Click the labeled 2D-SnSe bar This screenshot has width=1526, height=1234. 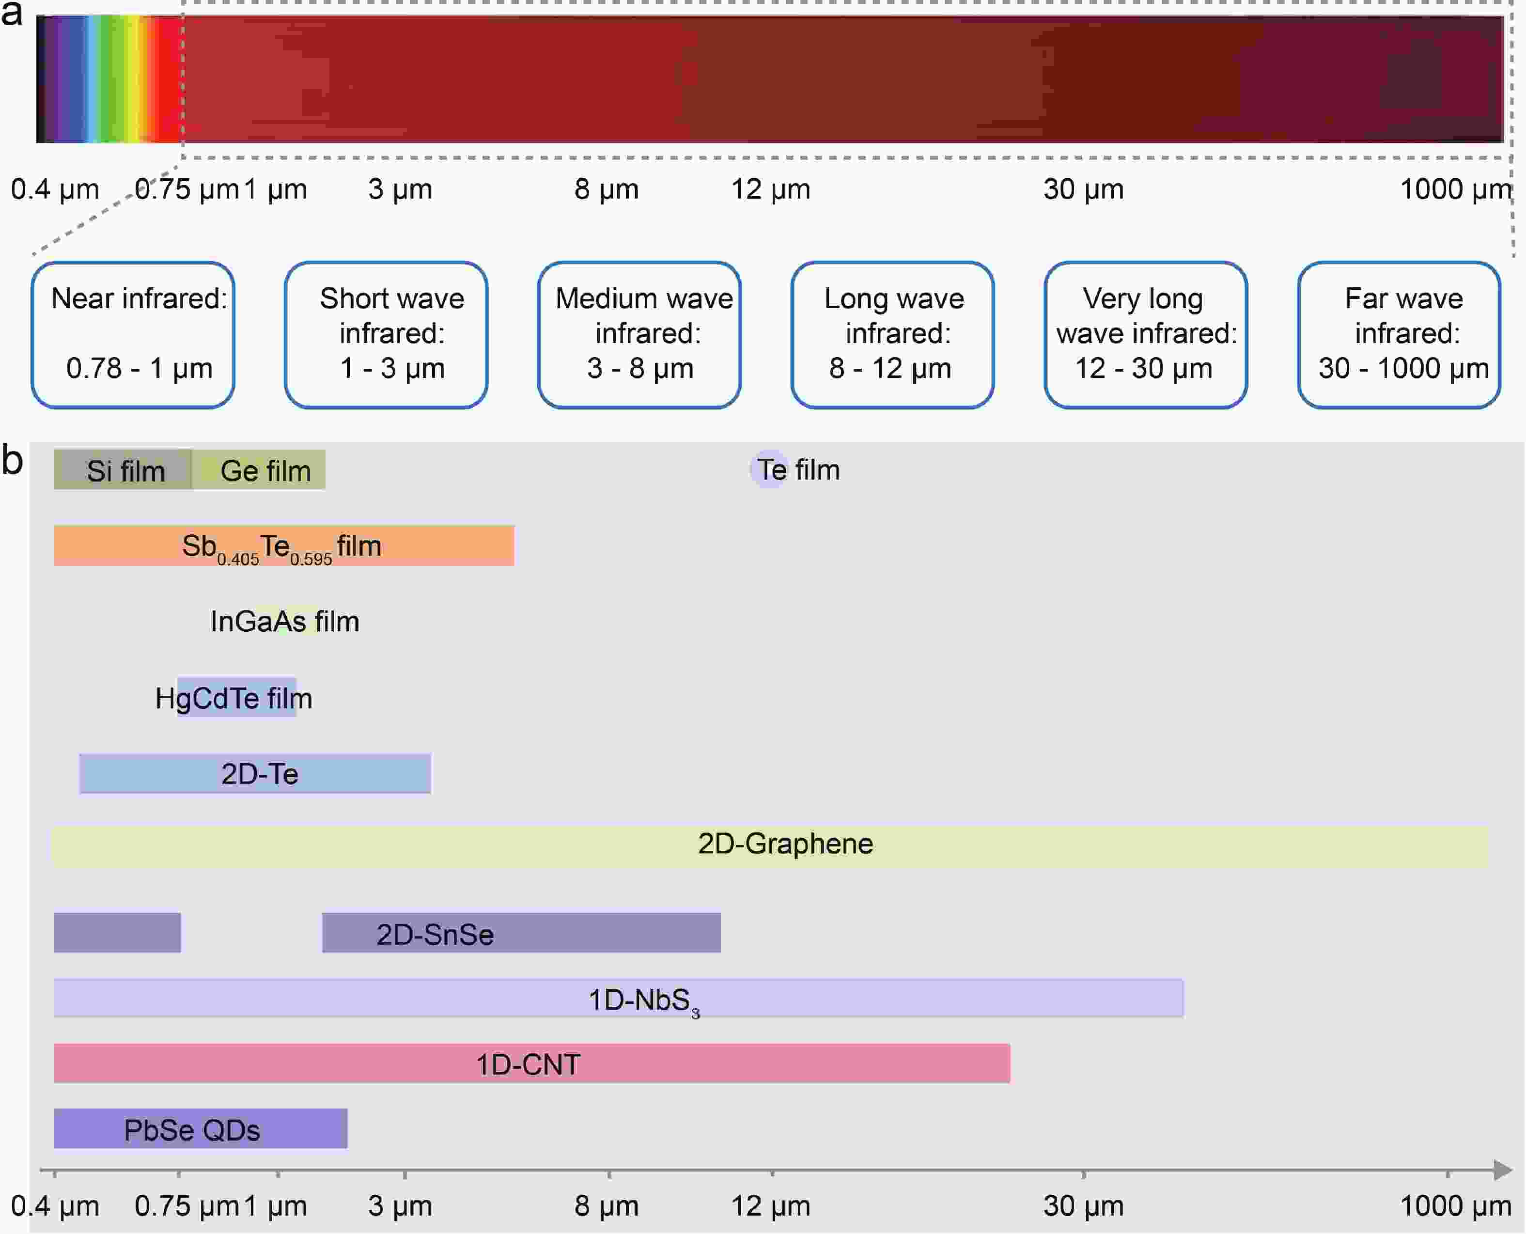(x=521, y=933)
